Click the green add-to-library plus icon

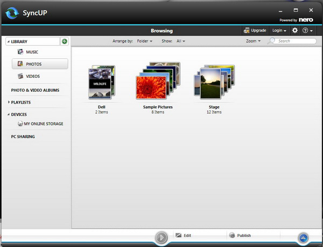click(x=65, y=41)
